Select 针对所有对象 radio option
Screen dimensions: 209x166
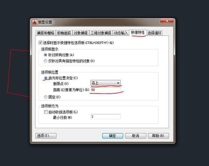click(45, 55)
